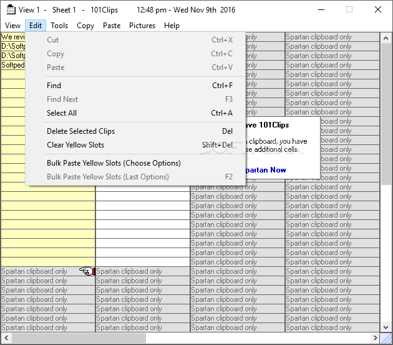This screenshot has height=345, width=393.
Task: Close the 101Clips window
Action: coord(378,10)
